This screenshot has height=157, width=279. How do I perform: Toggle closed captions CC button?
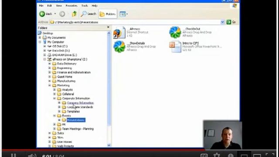[204, 155]
